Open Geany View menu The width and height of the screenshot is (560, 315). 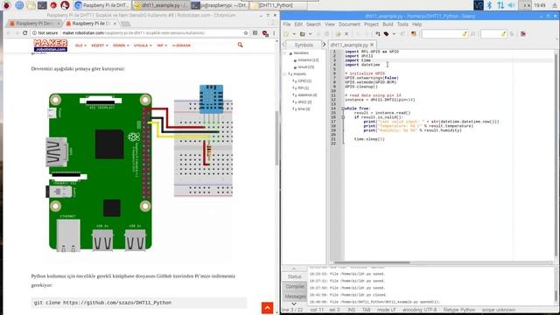(330, 24)
